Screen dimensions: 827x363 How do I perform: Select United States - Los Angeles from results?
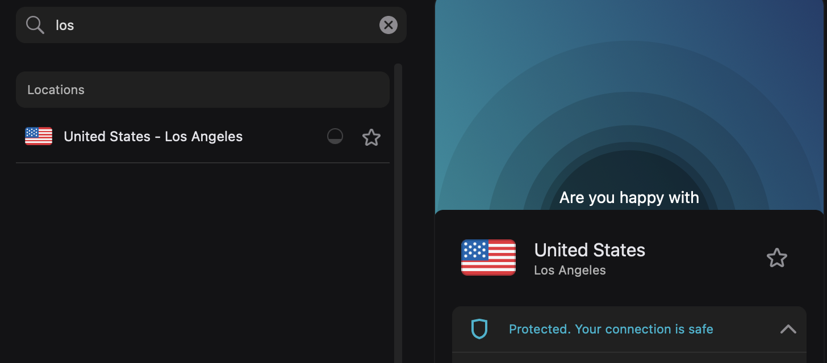(153, 137)
